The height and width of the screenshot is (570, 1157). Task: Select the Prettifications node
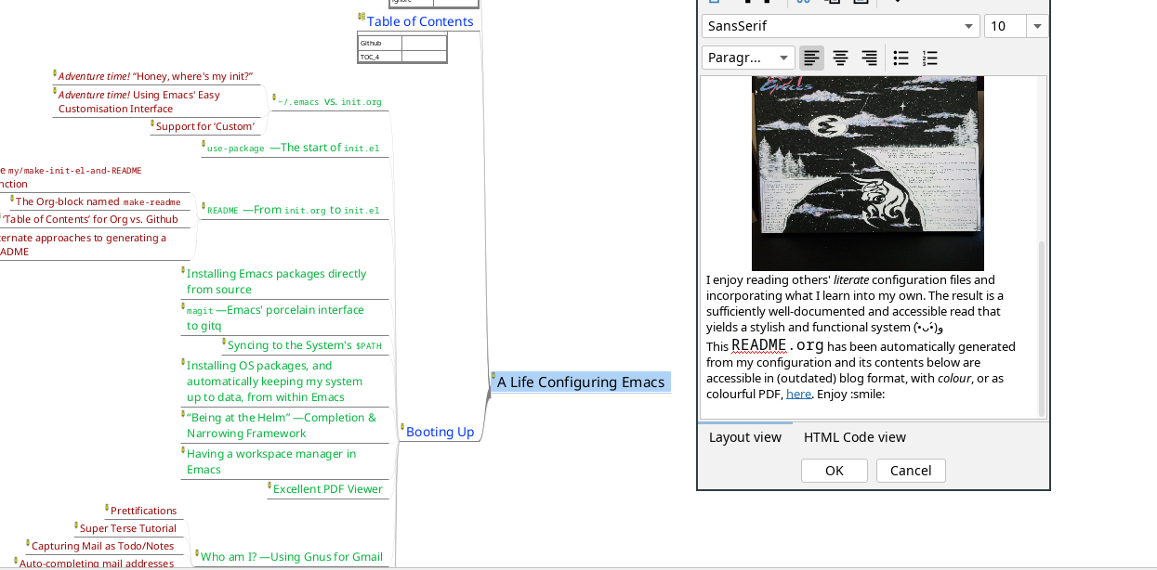click(x=144, y=511)
